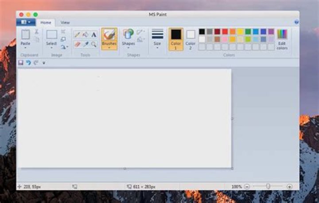Open the shape Fill dropdown
This screenshot has width=319, height=203.
pyautogui.click(x=140, y=40)
